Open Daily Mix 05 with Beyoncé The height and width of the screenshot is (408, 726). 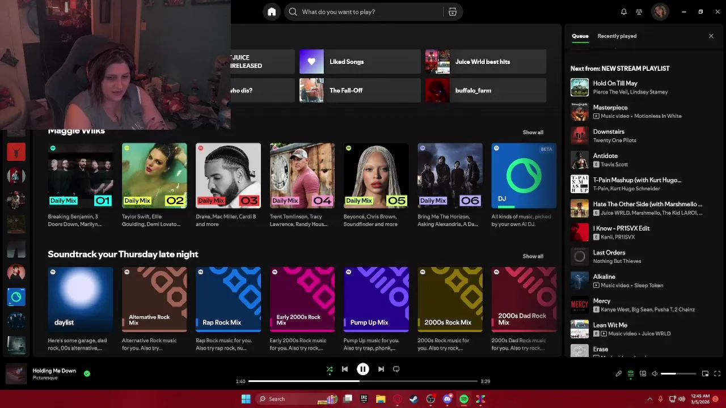[x=376, y=186]
